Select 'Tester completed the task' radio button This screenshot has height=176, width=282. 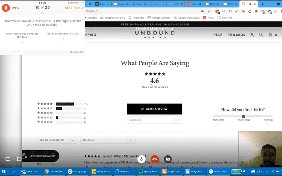[62, 39]
